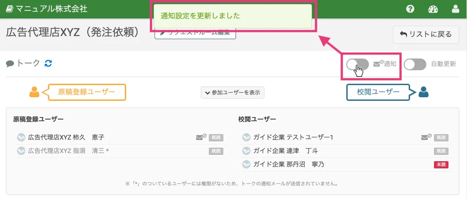Click the avatar icon of 柿久 恵子
The image size is (467, 199).
[21, 137]
